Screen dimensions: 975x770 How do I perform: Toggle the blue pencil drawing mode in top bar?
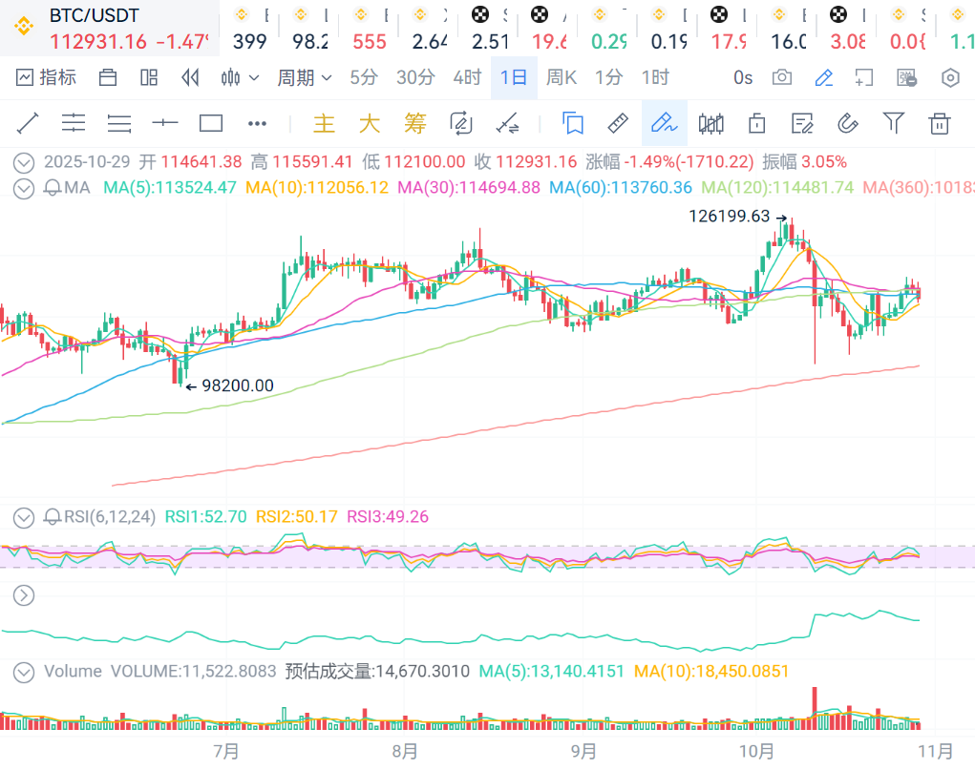click(x=823, y=77)
